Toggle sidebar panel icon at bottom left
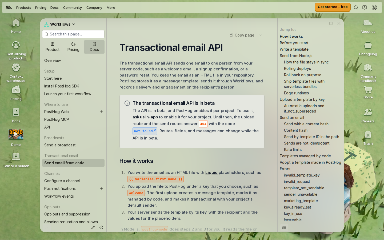Screen dimensions: 384x240 [47, 227]
